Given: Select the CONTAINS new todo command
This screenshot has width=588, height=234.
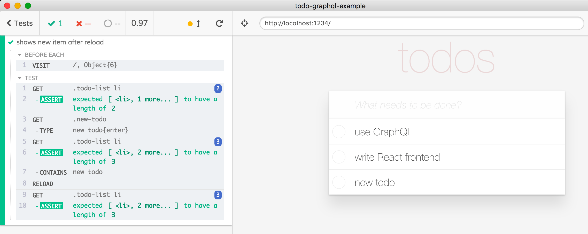Looking at the screenshot, I should coord(120,172).
